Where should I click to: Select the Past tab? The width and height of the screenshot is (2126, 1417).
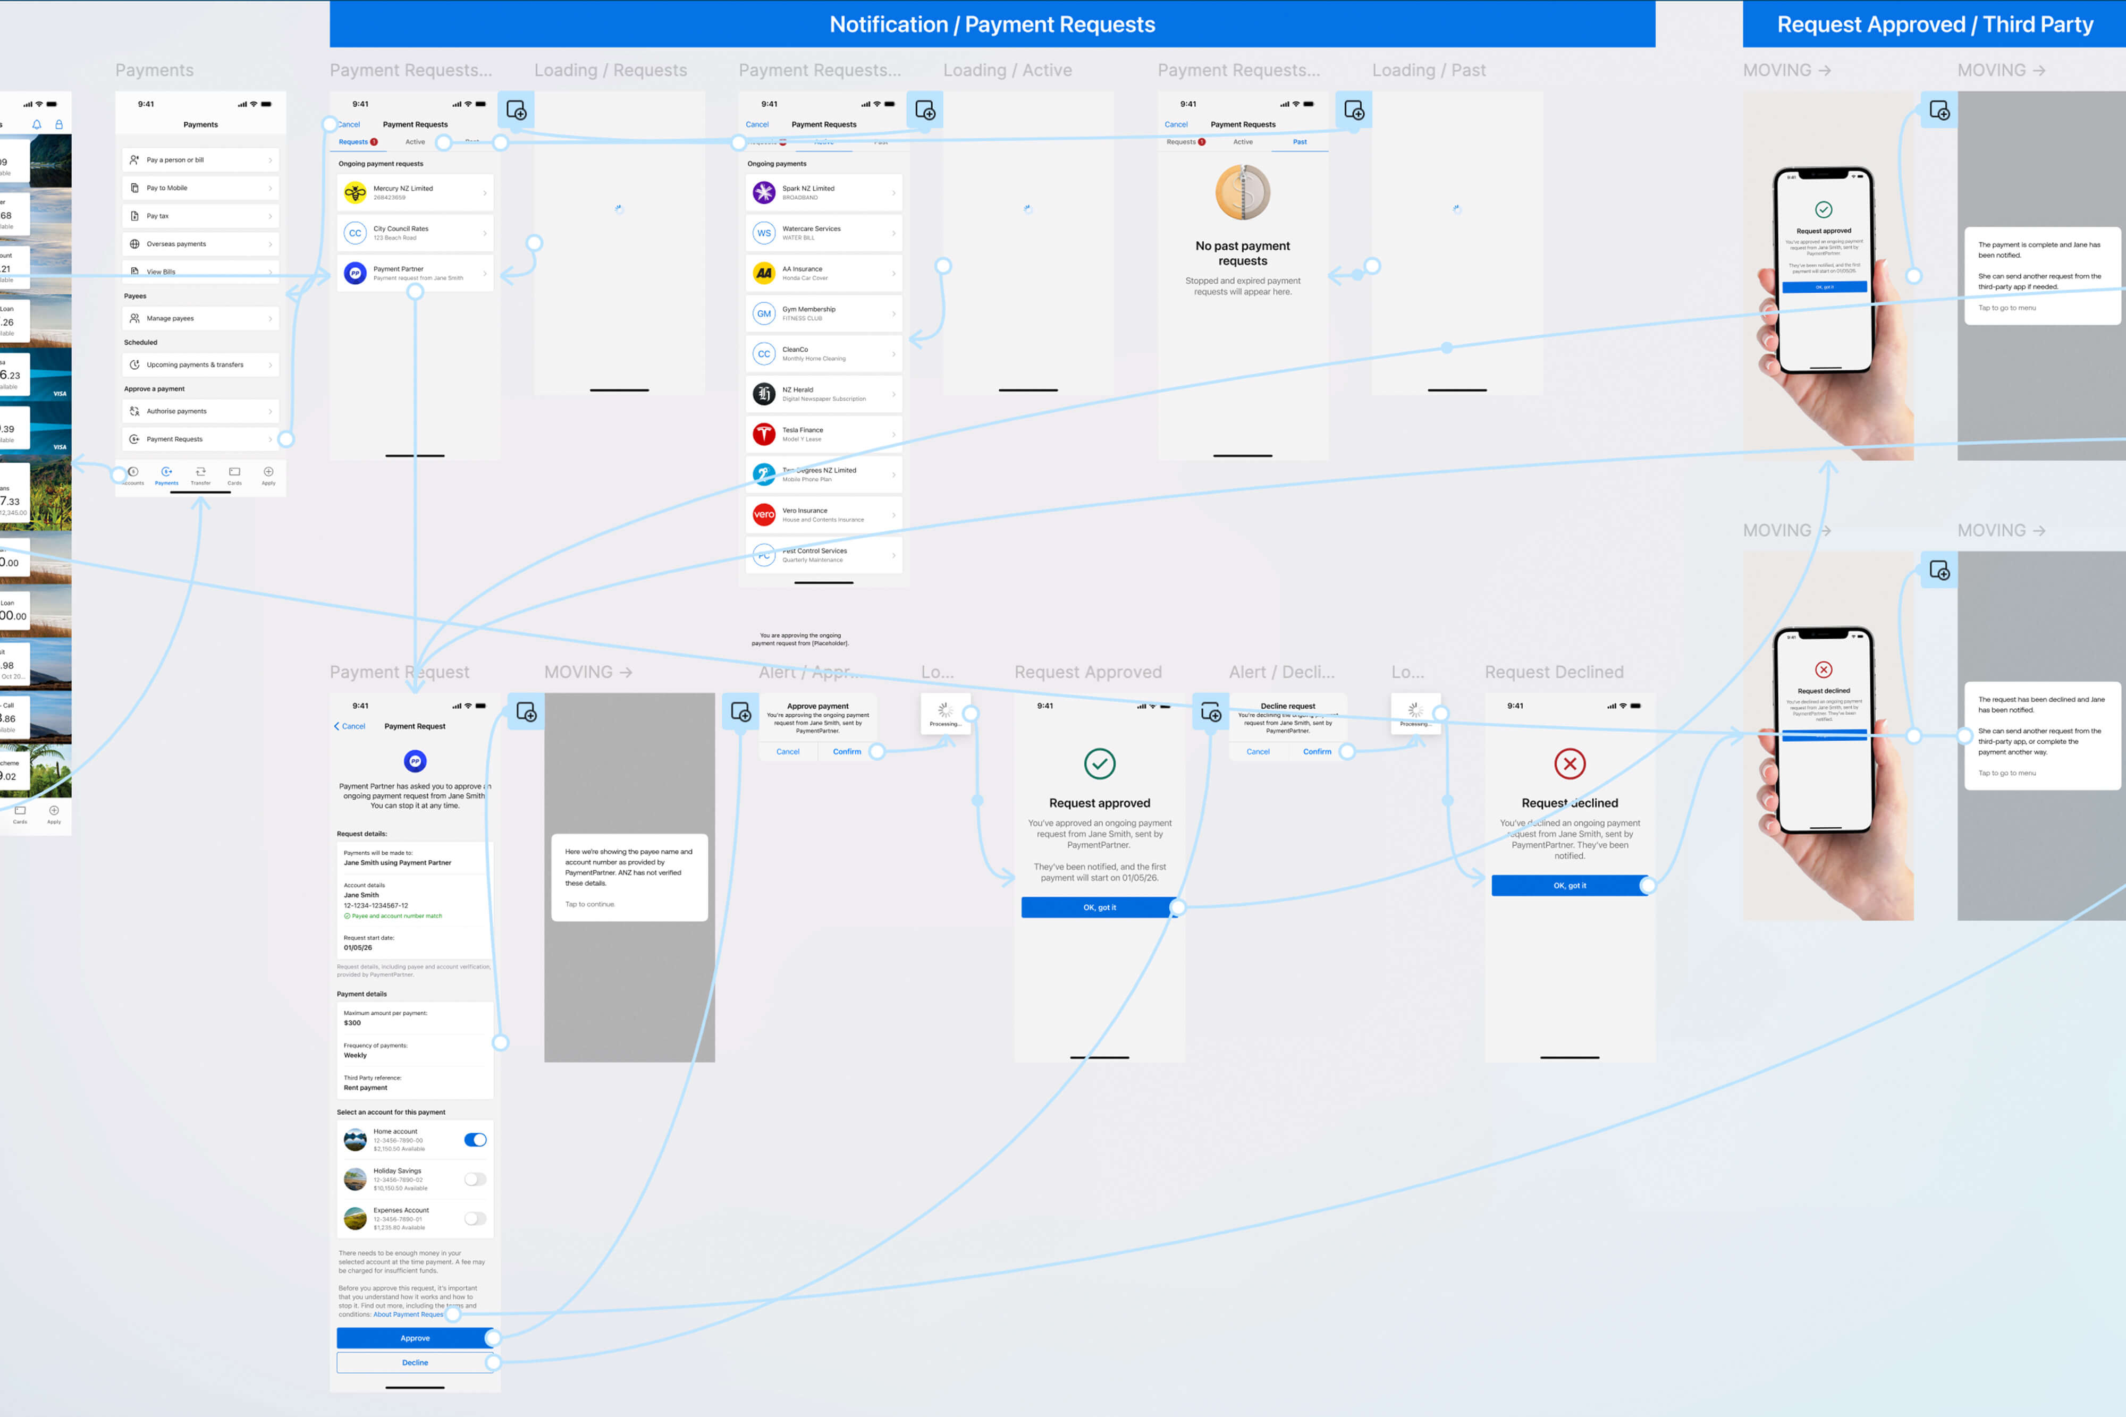(x=1299, y=142)
